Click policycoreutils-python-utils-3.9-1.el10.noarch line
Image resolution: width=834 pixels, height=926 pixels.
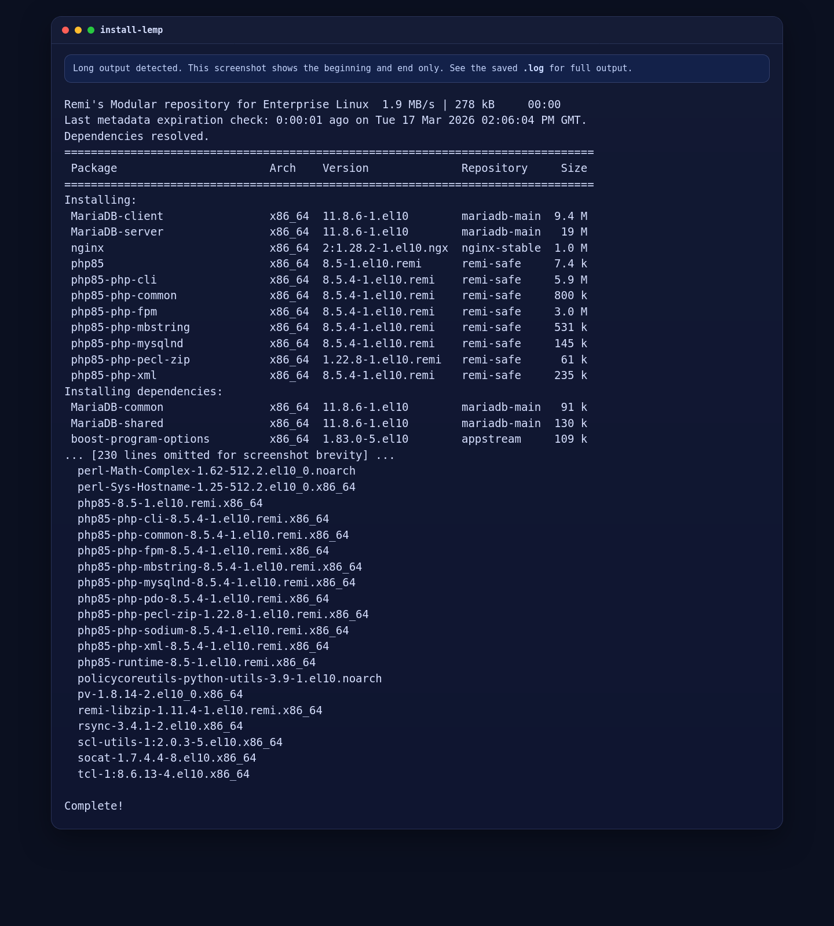tap(230, 679)
